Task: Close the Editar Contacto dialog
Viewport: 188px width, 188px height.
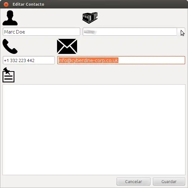Action: (6, 4)
